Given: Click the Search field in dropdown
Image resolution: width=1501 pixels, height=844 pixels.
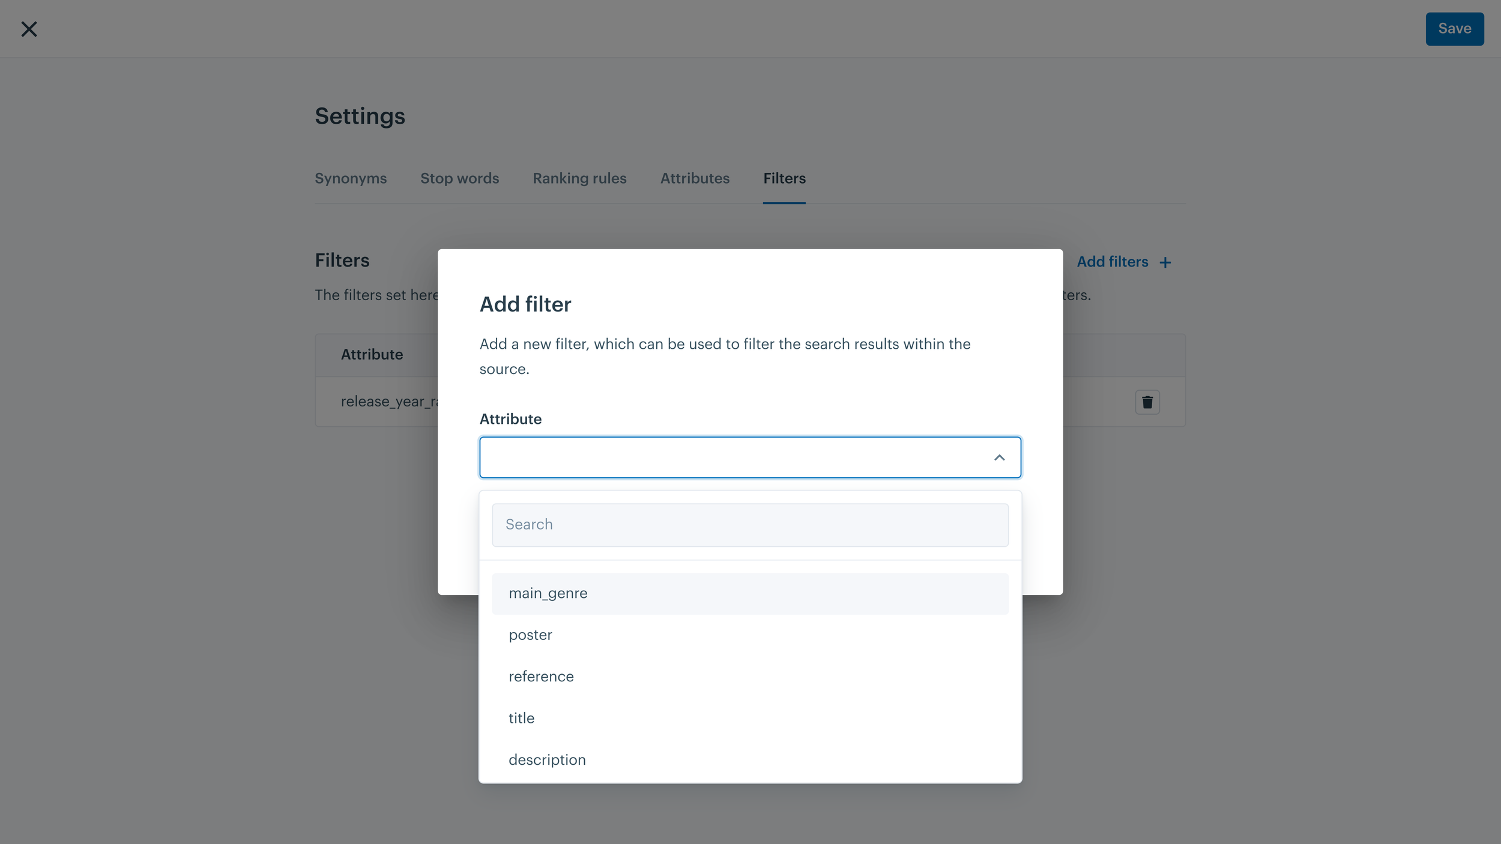Looking at the screenshot, I should click(x=749, y=524).
